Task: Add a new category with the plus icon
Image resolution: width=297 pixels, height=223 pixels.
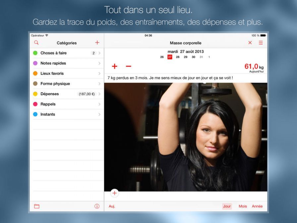Action: pos(97,42)
